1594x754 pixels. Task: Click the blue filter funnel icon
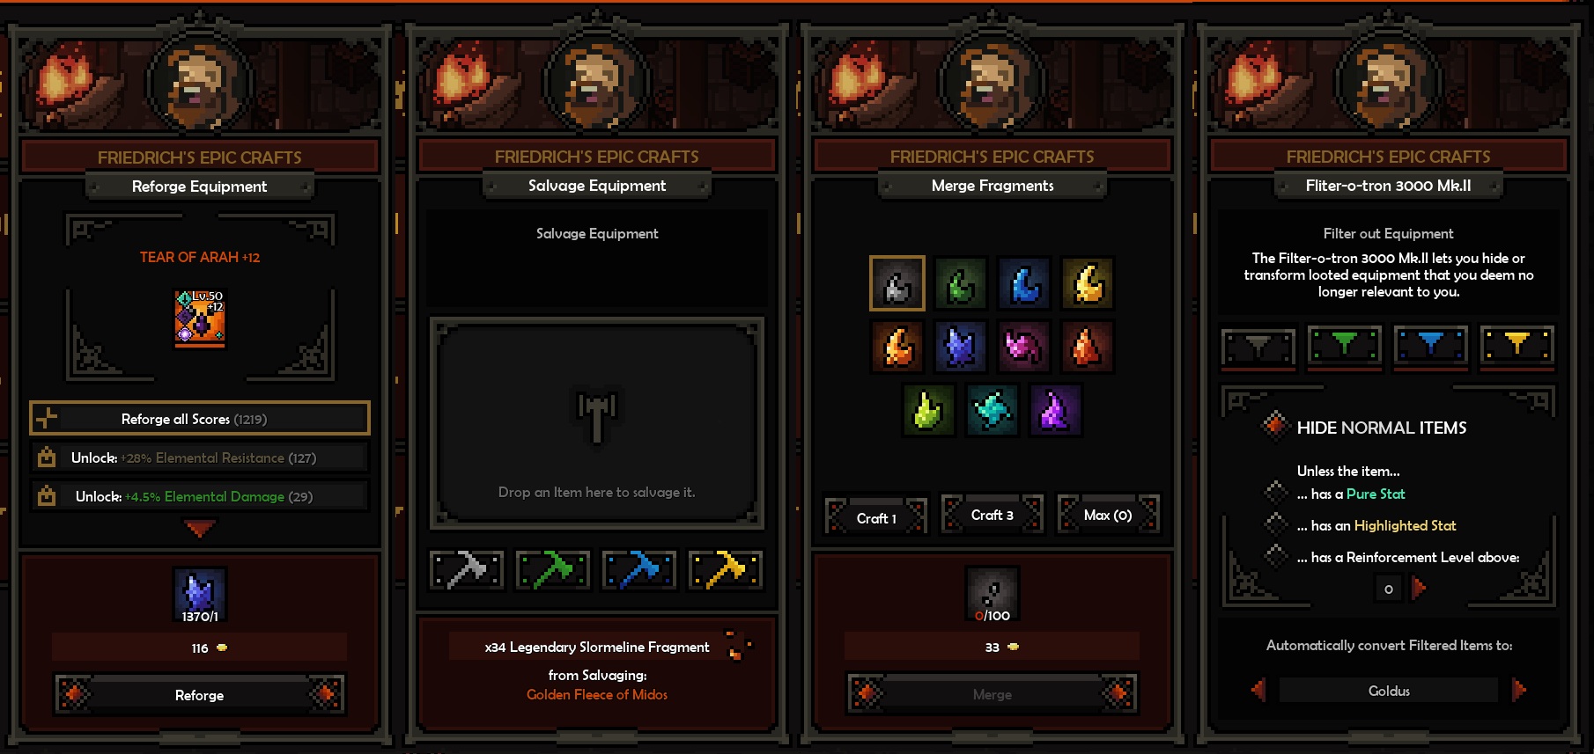1431,346
